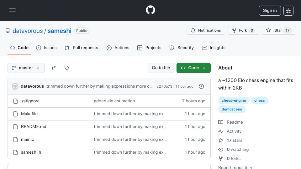Click the pulse icon beside Activity
Viewport: 301px width, 169px height.
[221, 131]
